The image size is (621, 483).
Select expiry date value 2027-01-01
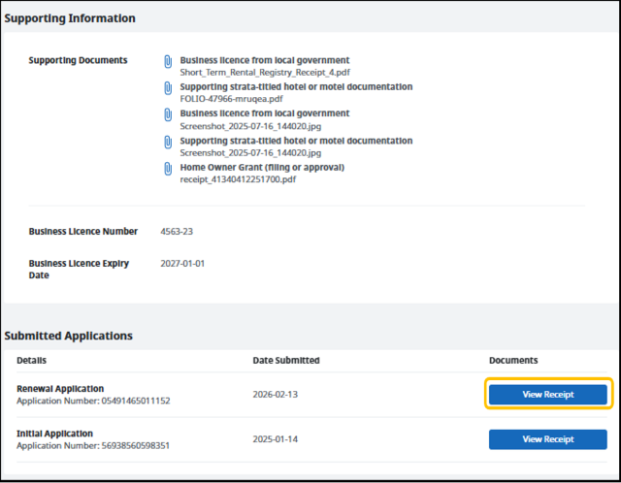182,264
